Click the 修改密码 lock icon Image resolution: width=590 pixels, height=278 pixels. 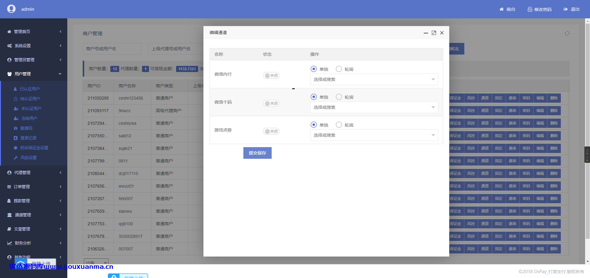tap(530, 9)
